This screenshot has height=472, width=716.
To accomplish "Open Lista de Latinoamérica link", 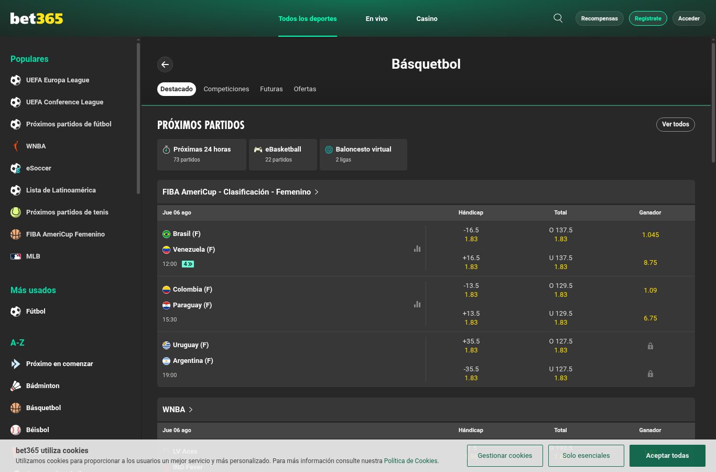I will point(61,190).
